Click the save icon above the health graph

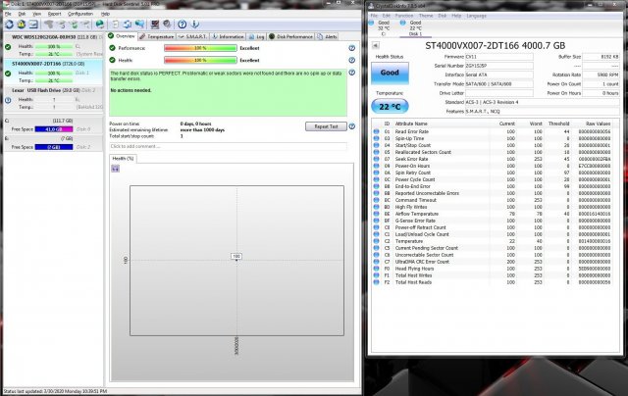(x=116, y=169)
